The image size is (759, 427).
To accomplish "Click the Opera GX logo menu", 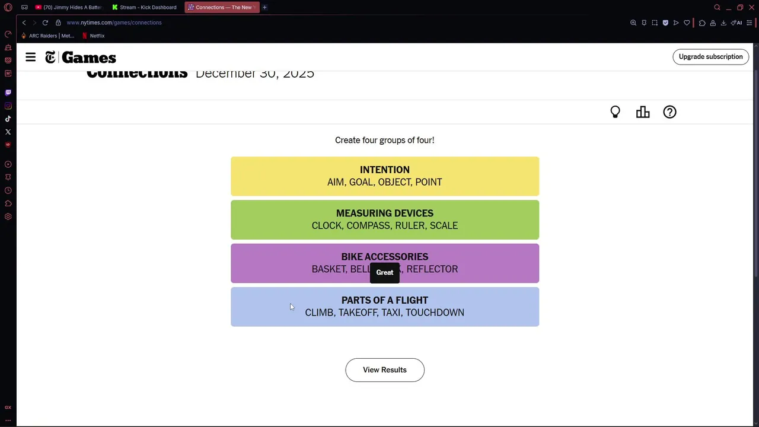I will pos(8,7).
